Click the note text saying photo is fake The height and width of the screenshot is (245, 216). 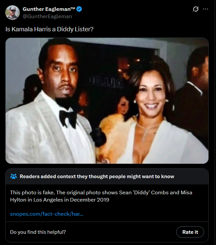(x=101, y=196)
